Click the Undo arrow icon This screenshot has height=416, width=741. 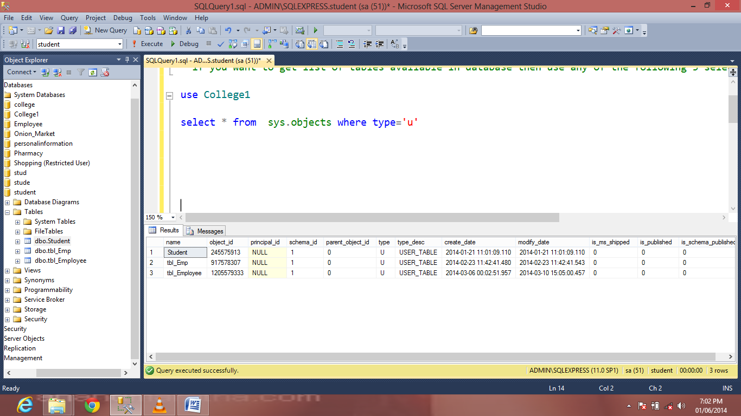coord(228,30)
